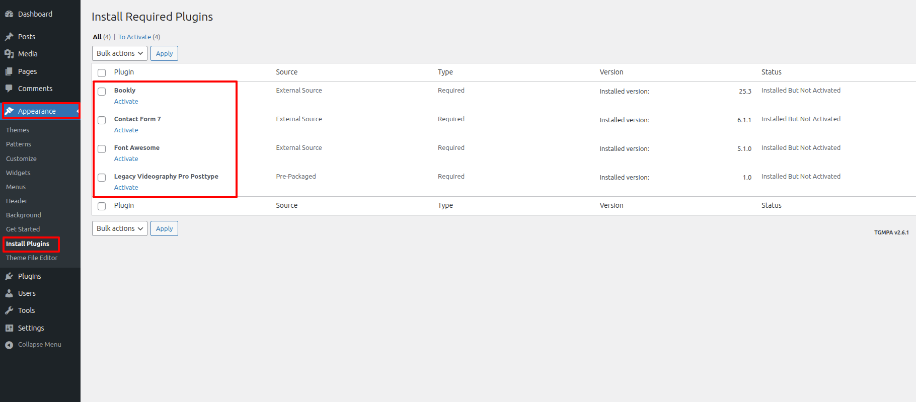Open the top Bulk actions dropdown
Viewport: 916px width, 402px height.
pos(120,53)
